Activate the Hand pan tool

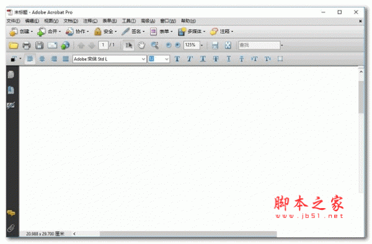click(141, 45)
